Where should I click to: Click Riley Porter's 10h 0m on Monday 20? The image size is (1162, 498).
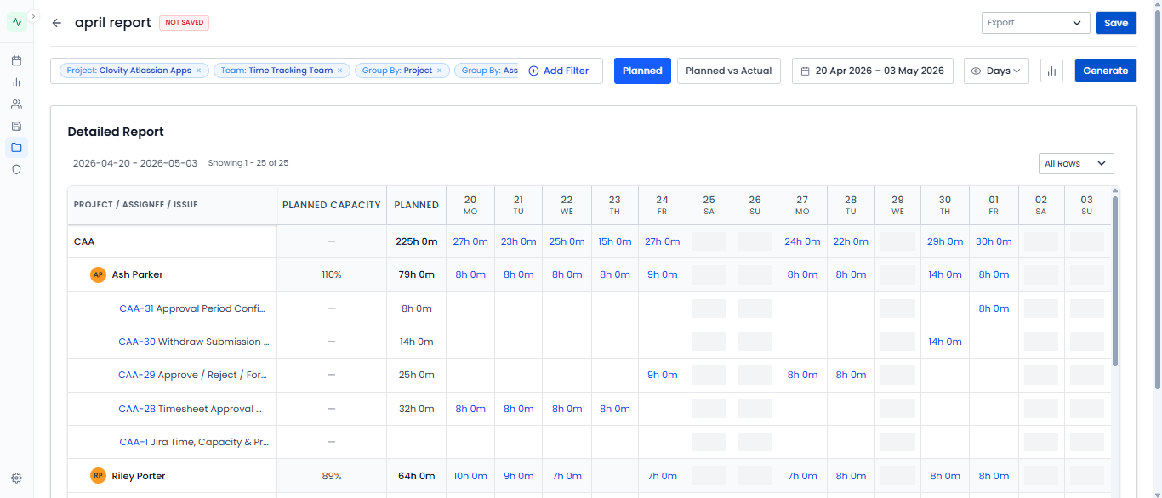click(470, 476)
